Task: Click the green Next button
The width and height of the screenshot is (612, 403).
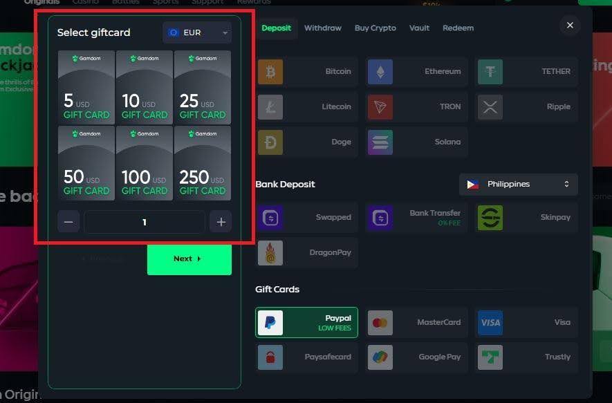Action: 189,259
